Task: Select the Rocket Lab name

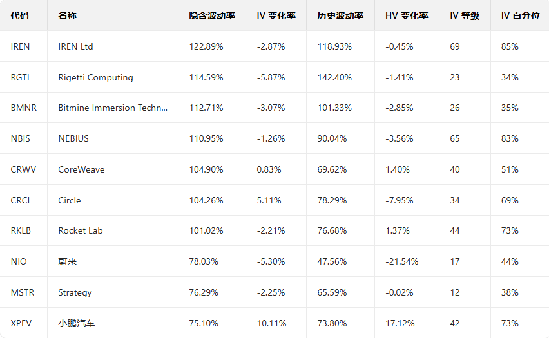Action: coord(81,230)
